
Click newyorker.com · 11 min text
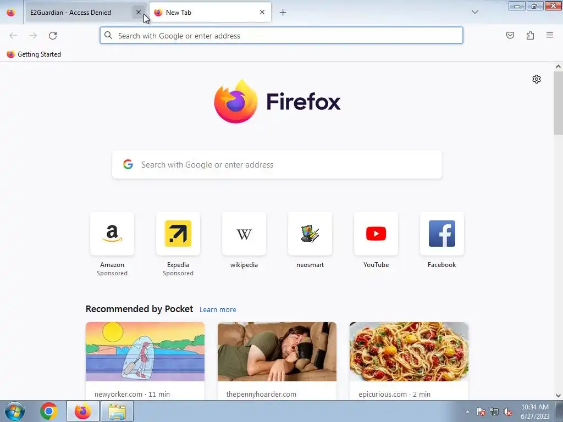(132, 394)
